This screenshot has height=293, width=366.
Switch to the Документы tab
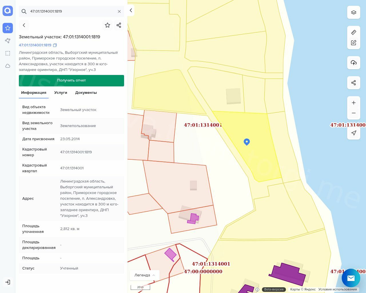(x=86, y=92)
